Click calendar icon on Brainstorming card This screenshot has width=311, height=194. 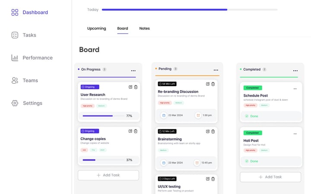(164, 163)
